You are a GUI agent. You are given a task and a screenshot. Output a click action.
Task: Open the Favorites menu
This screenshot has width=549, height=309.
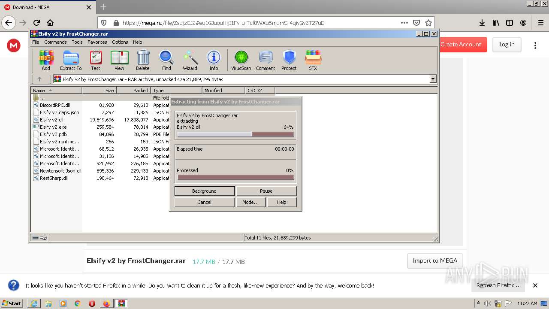pyautogui.click(x=97, y=42)
